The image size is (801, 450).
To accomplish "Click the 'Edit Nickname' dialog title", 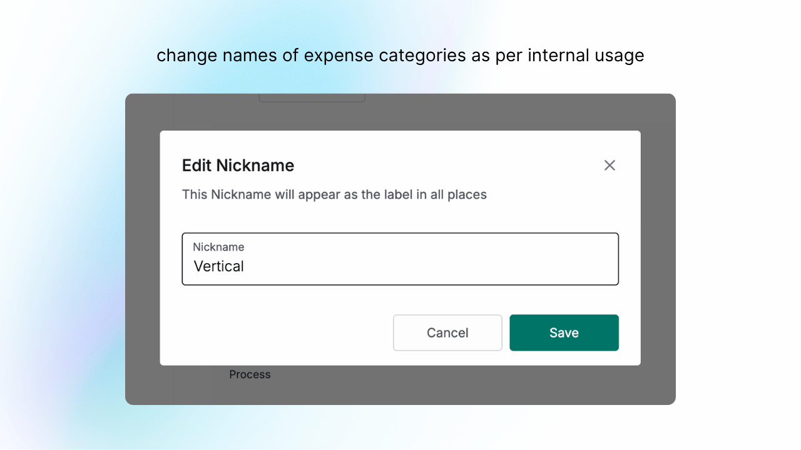I will coord(238,166).
